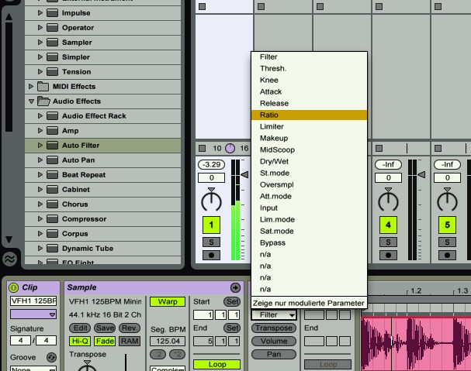Viewport: 471px width, 371px height.
Task: Click the Save sample button
Action: pos(105,328)
